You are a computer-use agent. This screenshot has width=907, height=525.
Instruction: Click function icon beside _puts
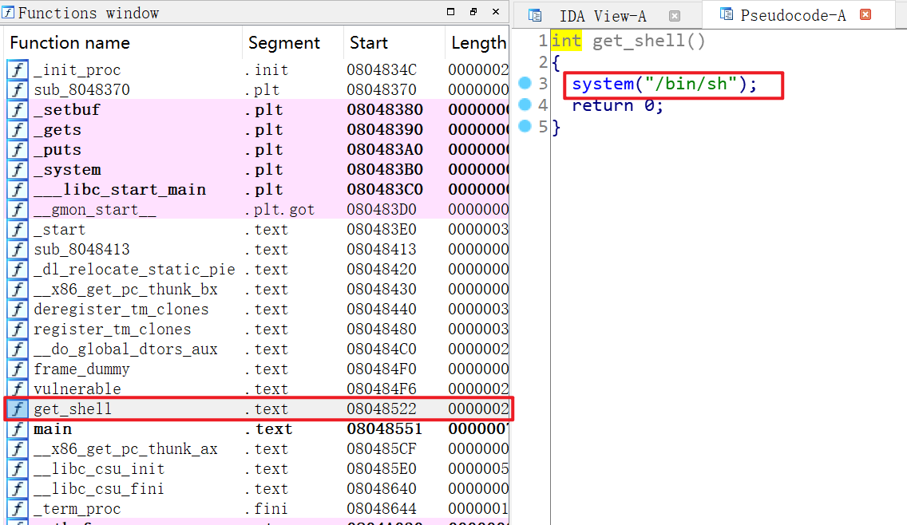click(x=18, y=150)
